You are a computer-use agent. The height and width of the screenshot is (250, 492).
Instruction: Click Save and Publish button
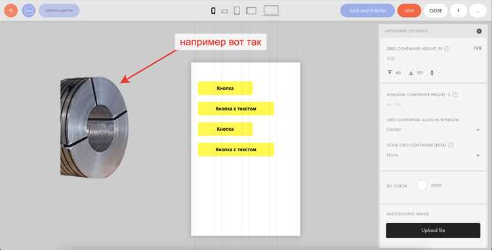click(368, 10)
